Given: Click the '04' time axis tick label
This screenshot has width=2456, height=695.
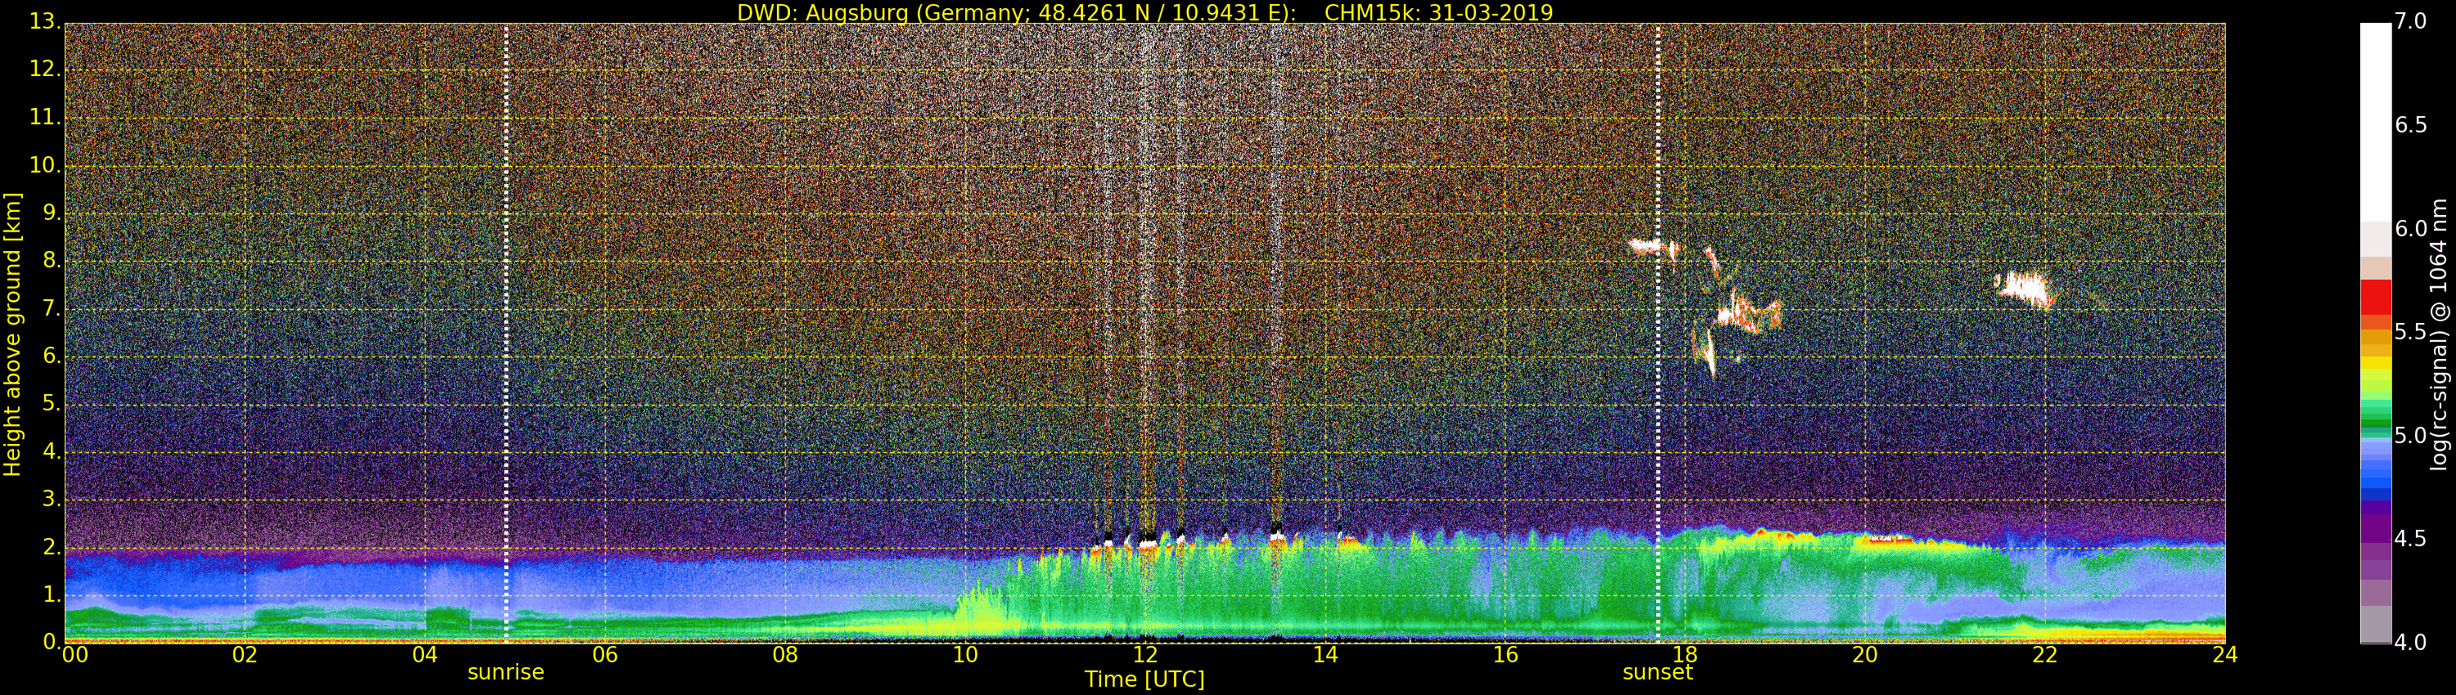Looking at the screenshot, I should click(425, 654).
